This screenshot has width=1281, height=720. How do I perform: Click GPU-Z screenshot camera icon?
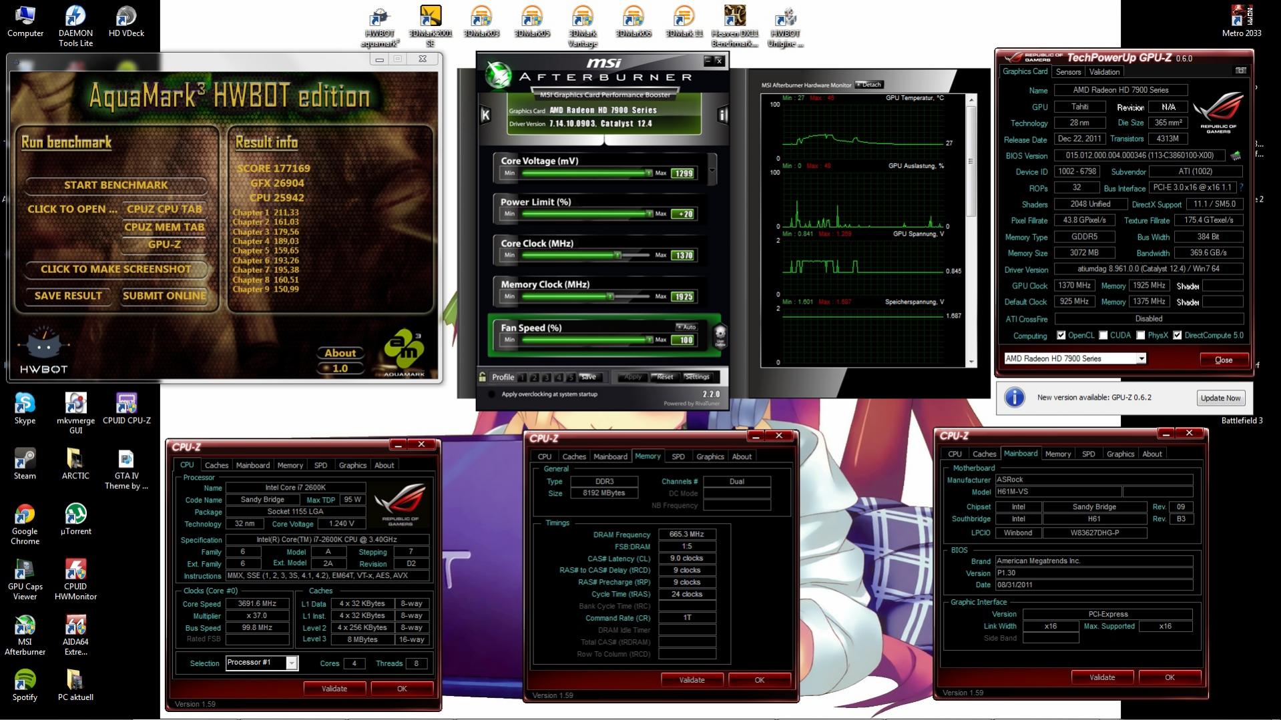(1240, 71)
